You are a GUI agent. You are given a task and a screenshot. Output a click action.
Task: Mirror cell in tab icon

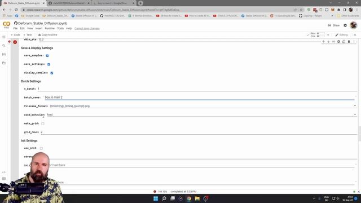(344, 42)
